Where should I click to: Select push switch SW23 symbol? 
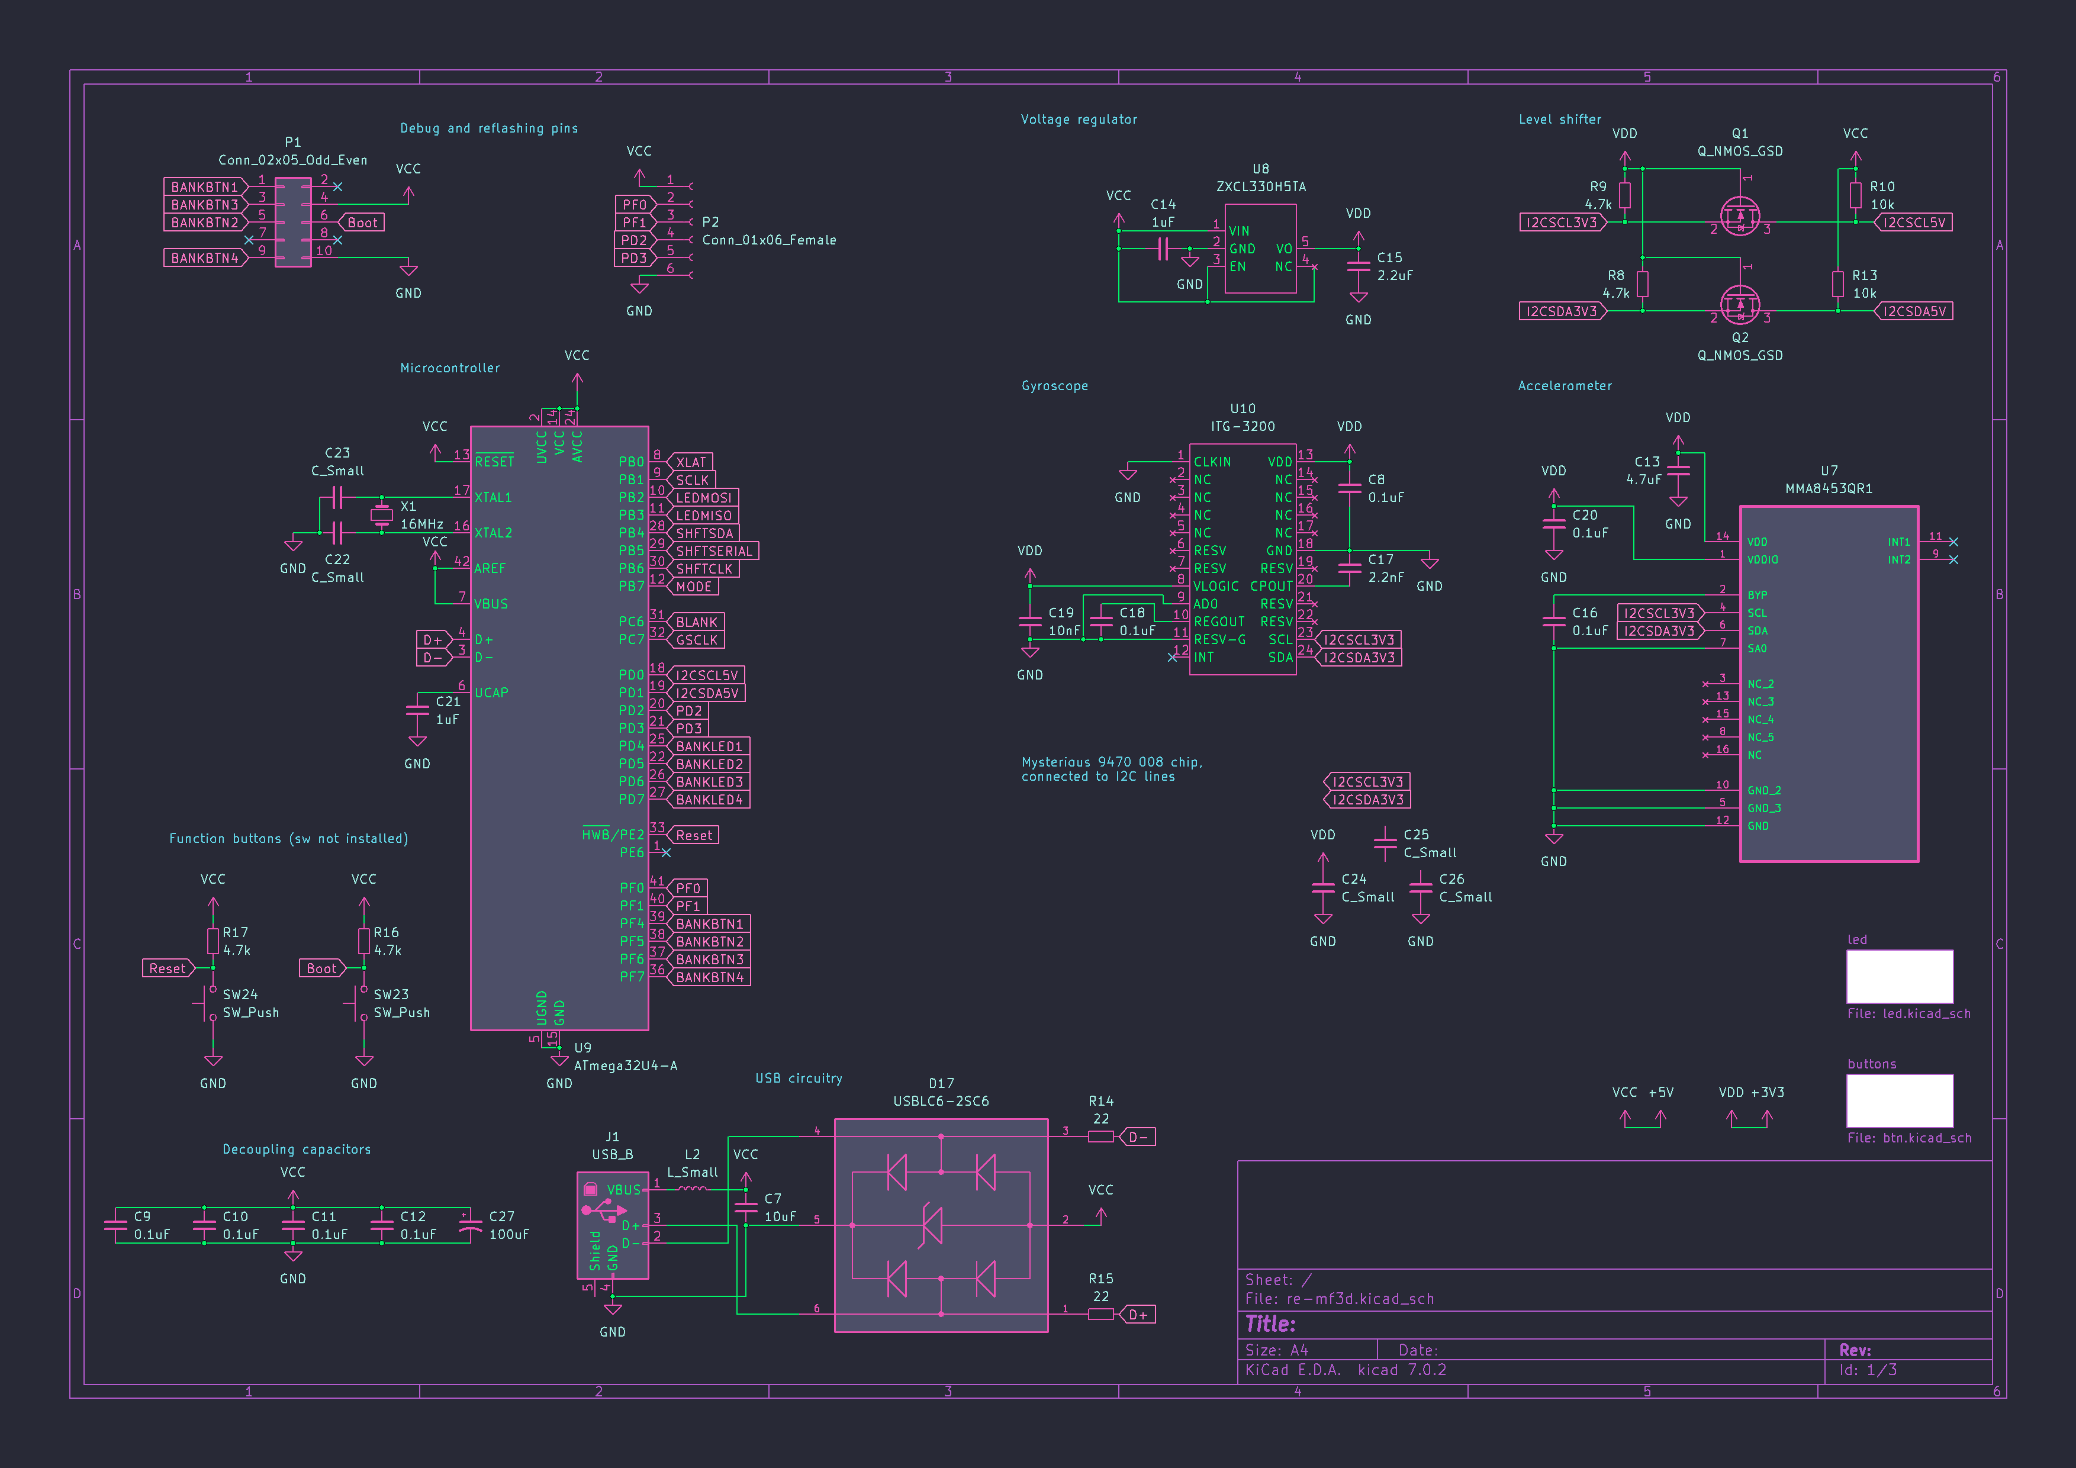click(359, 1003)
